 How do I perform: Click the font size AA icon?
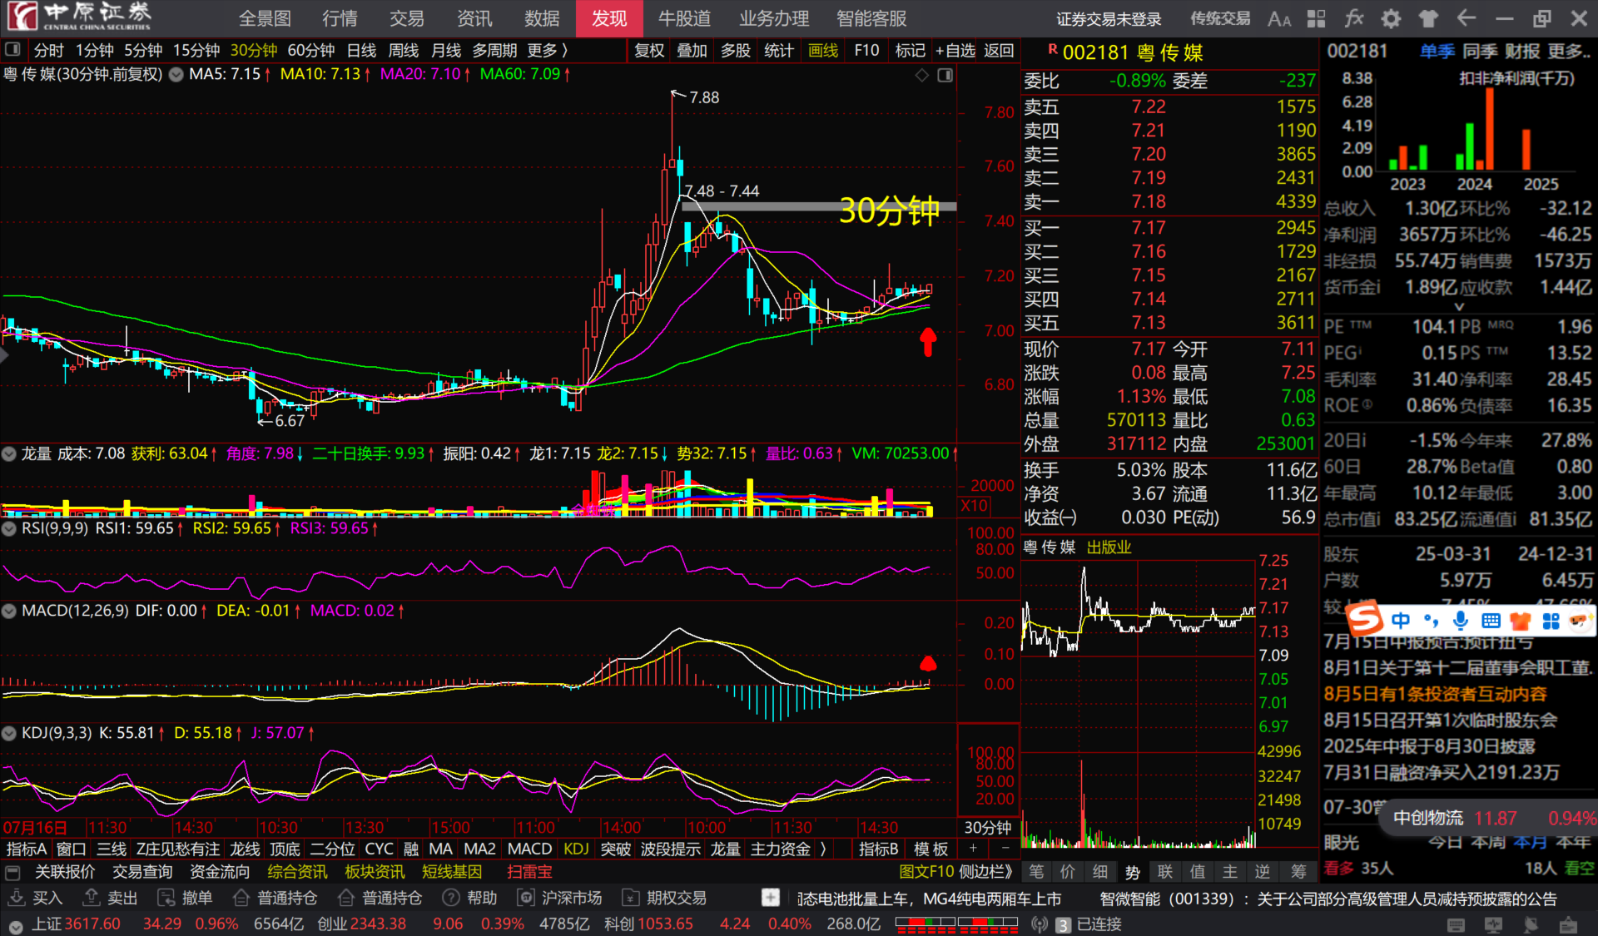tap(1279, 18)
